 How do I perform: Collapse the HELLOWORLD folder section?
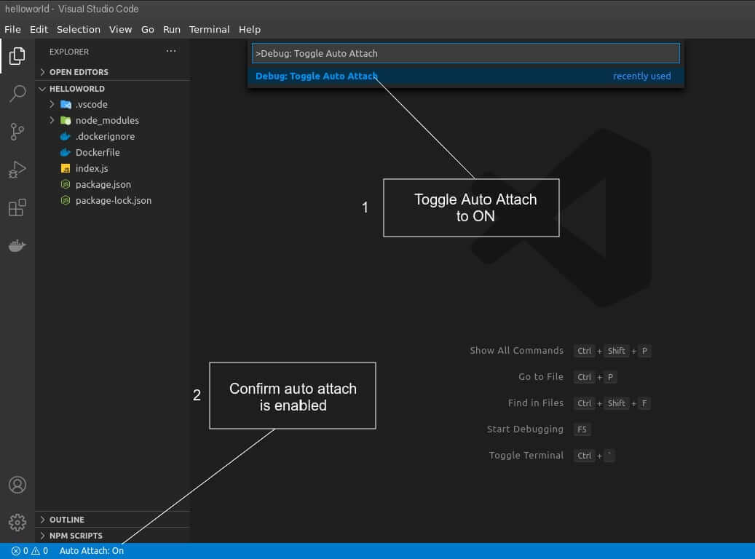[113, 89]
